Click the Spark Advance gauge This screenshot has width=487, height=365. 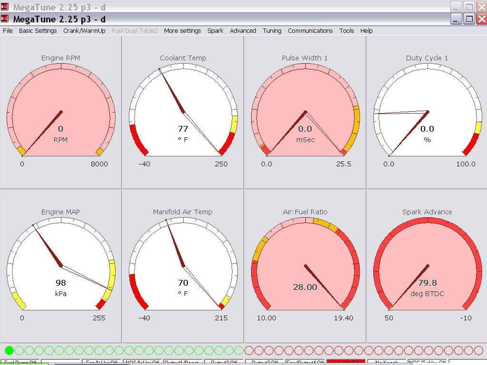[x=427, y=266]
